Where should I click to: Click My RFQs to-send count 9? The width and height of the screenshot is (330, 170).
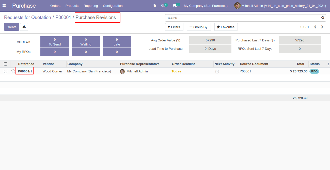(x=55, y=52)
